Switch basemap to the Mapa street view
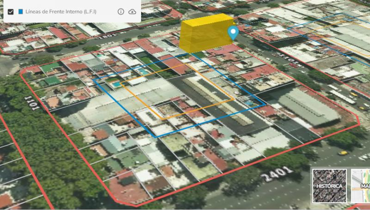Viewport: 370px width, 210px height. pos(361,185)
